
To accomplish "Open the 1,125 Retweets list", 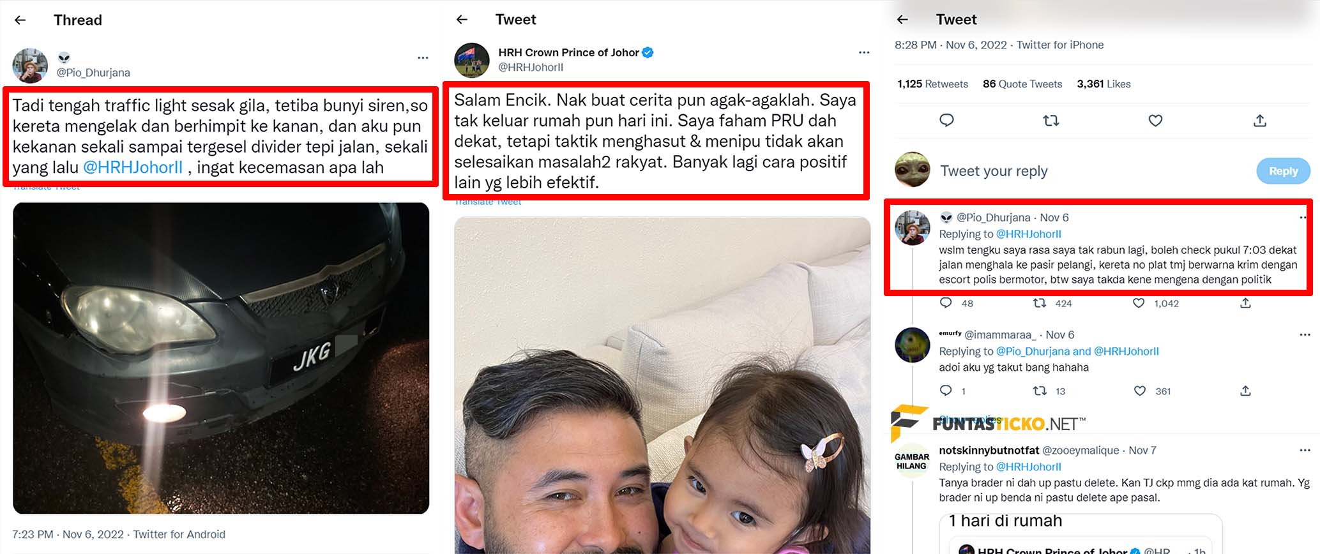I will 932,84.
